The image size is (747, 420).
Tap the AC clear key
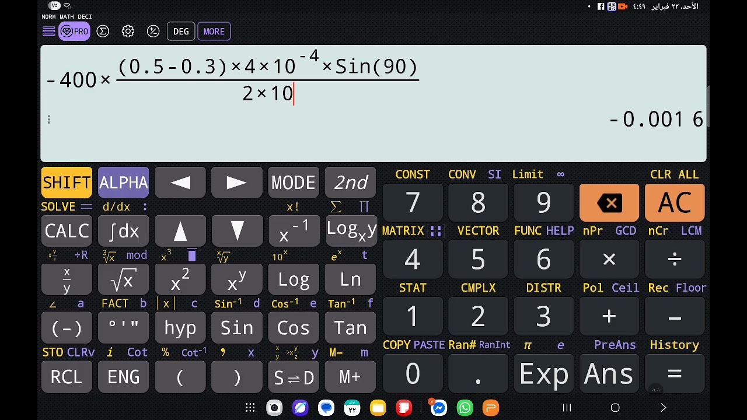675,202
